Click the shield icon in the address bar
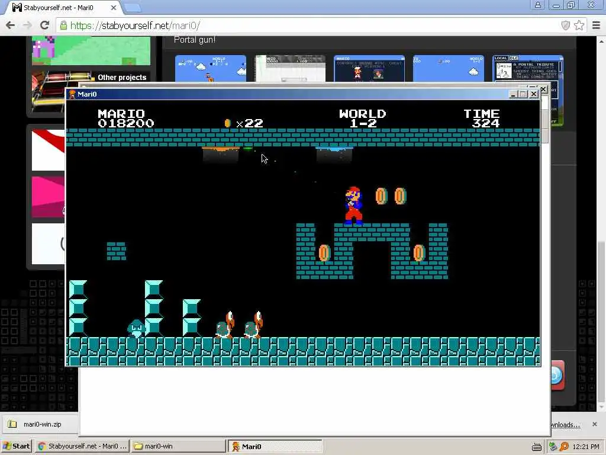606x455 pixels. coord(565,25)
